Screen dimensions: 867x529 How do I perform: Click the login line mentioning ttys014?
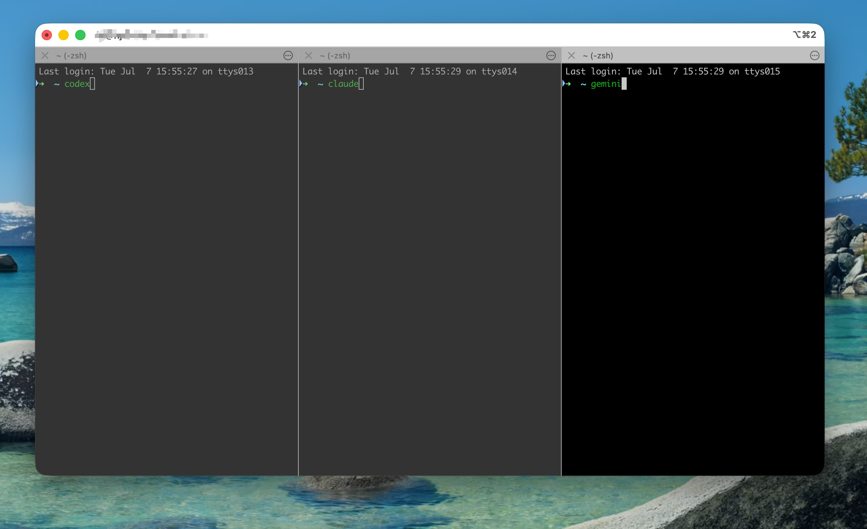[410, 72]
